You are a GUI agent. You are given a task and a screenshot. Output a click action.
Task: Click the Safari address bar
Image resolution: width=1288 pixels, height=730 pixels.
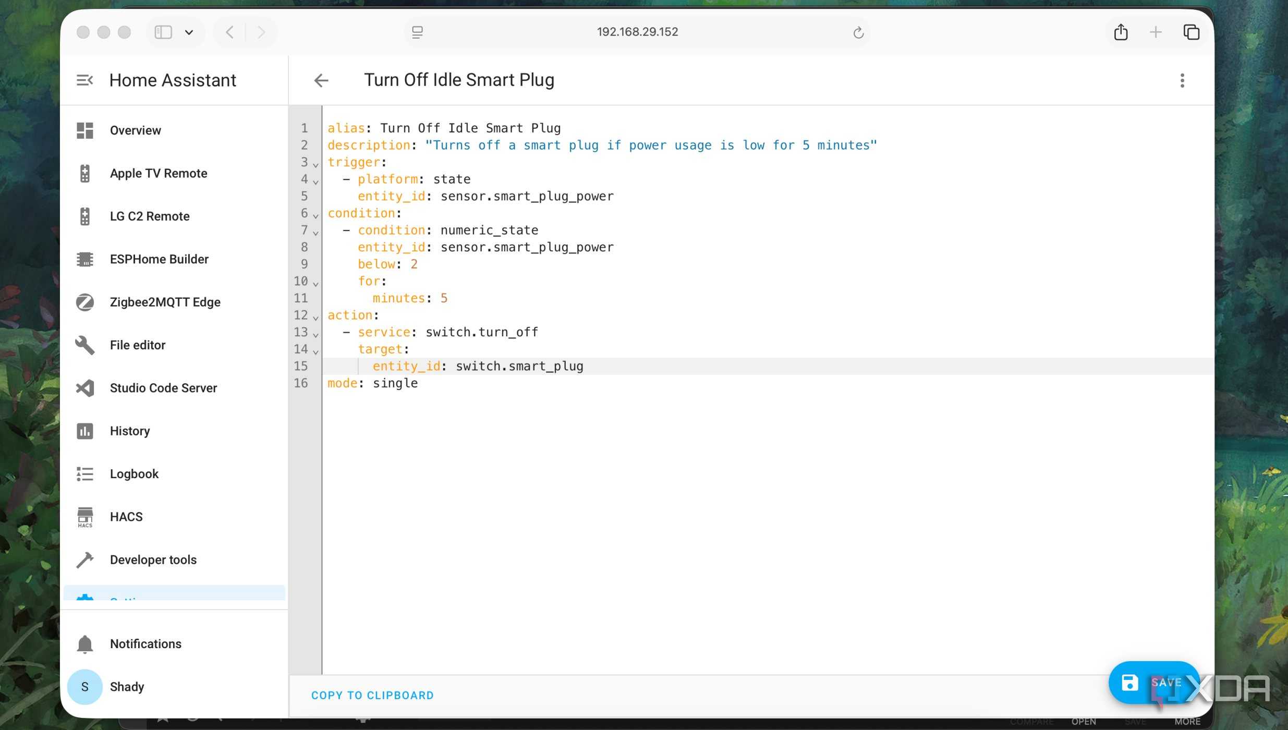pyautogui.click(x=637, y=32)
